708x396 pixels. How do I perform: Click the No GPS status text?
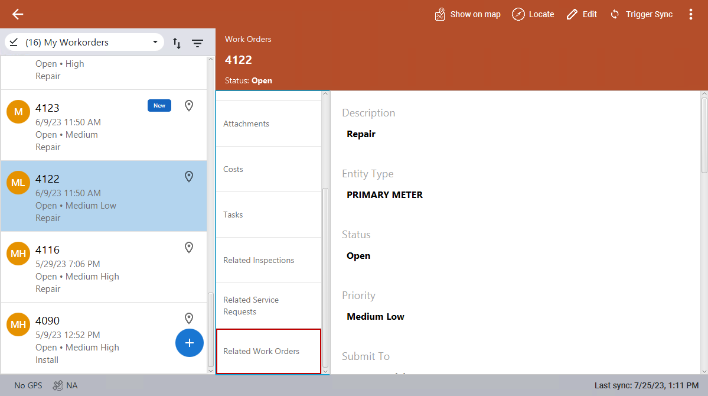pyautogui.click(x=28, y=385)
